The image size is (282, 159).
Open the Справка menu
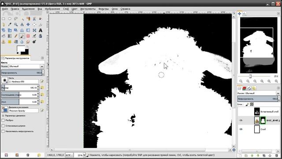[125, 9]
